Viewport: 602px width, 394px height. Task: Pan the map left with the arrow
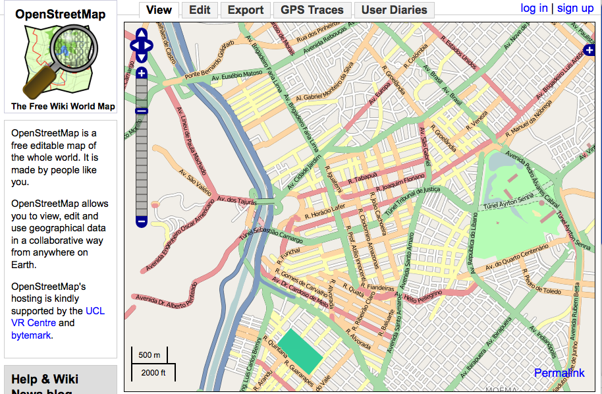pyautogui.click(x=135, y=45)
